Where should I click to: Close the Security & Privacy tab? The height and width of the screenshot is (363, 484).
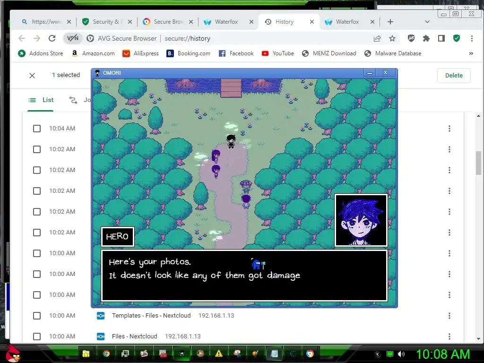point(130,22)
